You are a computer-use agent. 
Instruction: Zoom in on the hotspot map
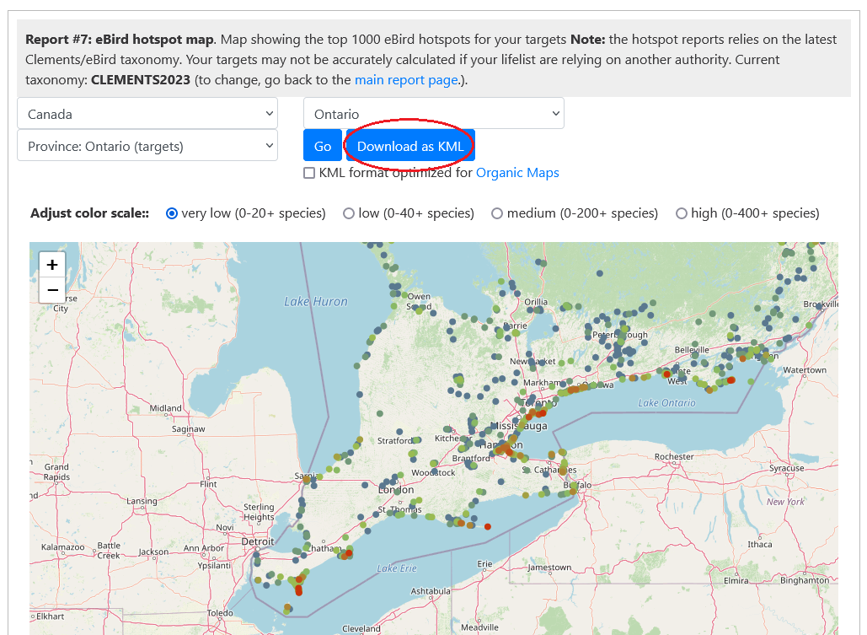[52, 265]
